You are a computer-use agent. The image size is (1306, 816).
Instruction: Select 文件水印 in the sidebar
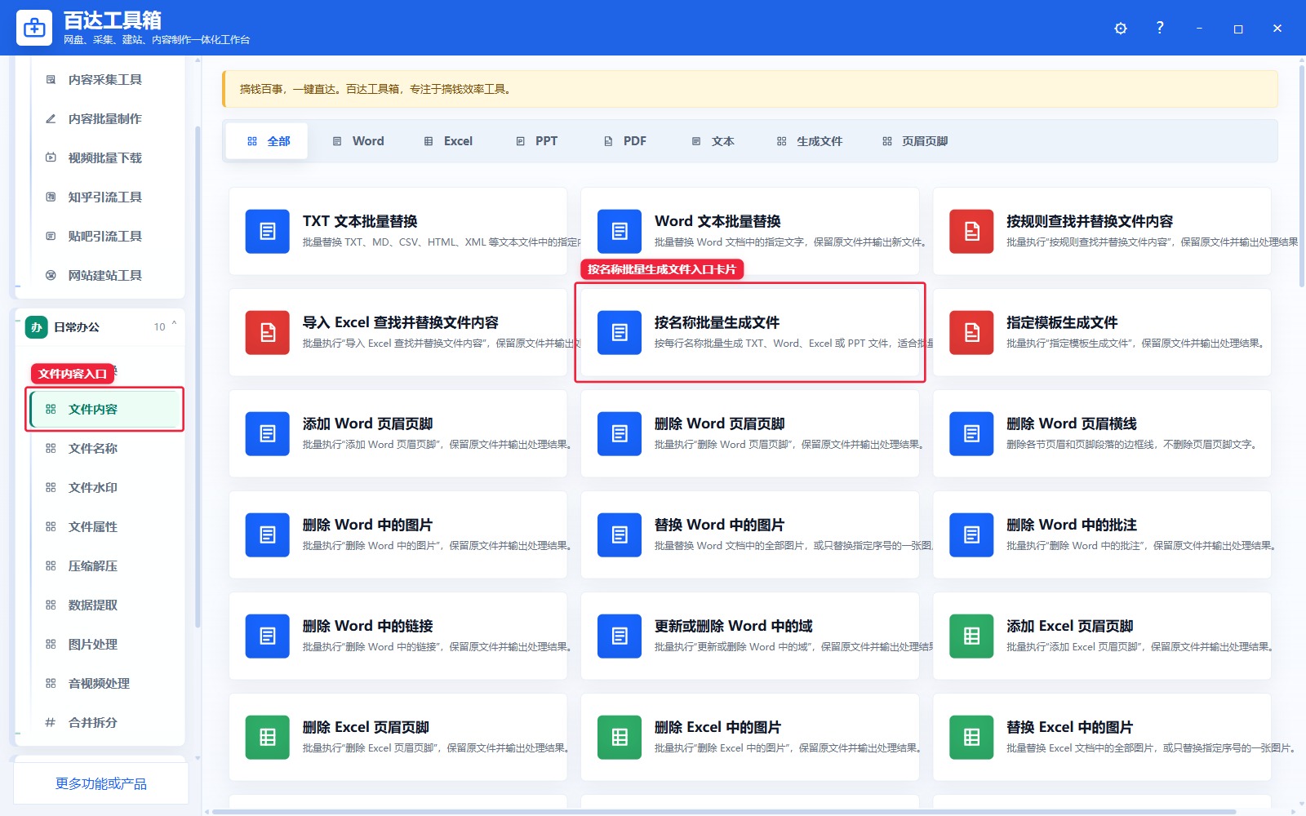coord(104,488)
